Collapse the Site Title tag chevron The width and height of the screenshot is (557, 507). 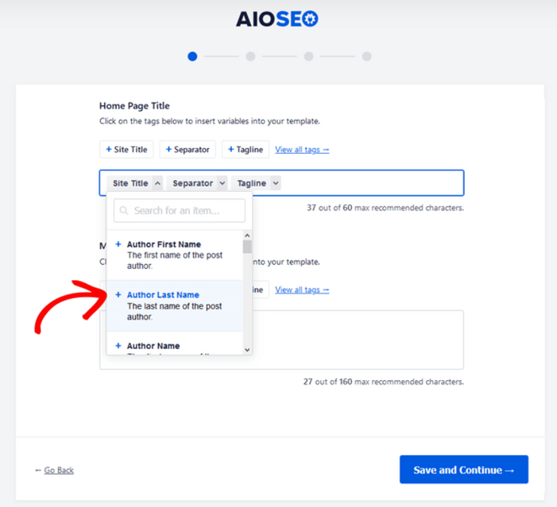coord(157,183)
